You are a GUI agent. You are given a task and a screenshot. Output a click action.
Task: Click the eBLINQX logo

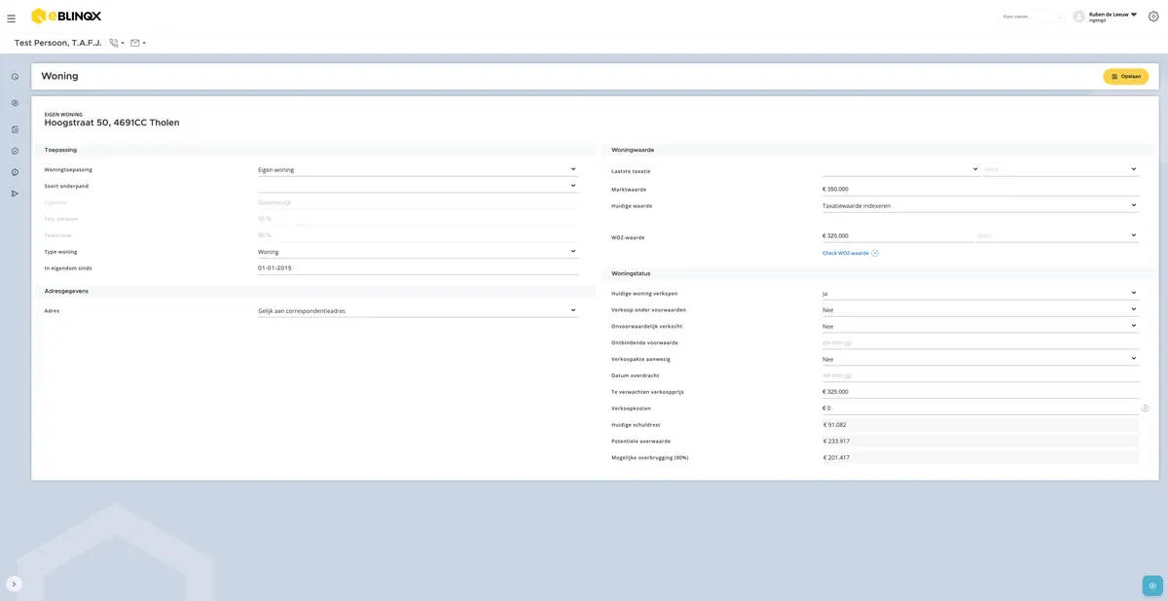65,16
